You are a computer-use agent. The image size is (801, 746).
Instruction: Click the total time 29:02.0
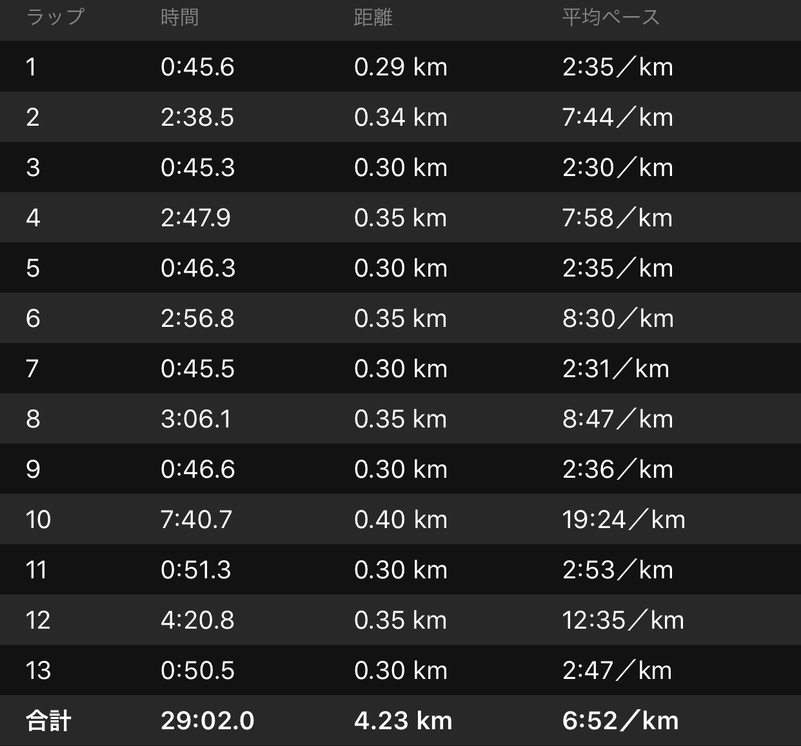207,721
